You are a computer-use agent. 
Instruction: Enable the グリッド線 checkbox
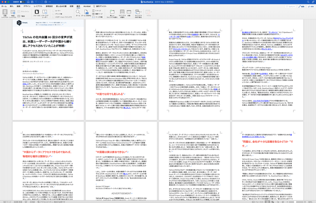coord(53,14)
